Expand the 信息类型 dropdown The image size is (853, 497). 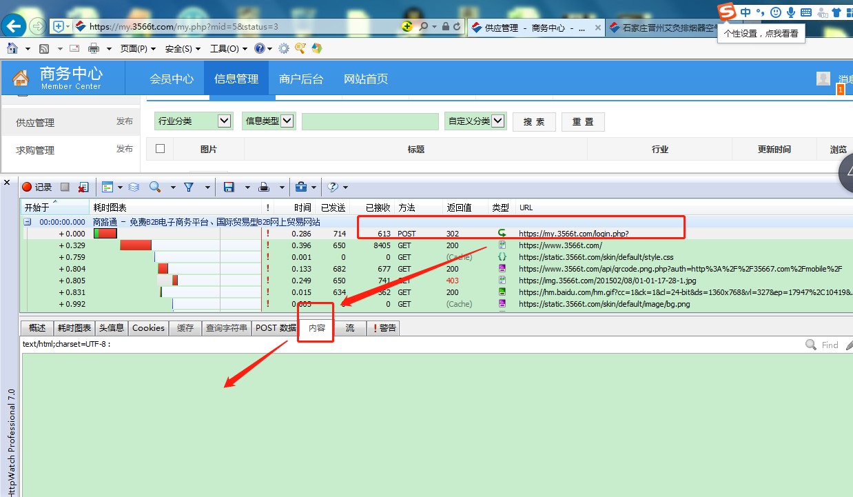[287, 121]
